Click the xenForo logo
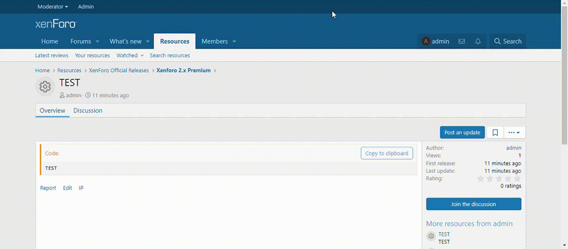568x249 pixels. coord(56,24)
